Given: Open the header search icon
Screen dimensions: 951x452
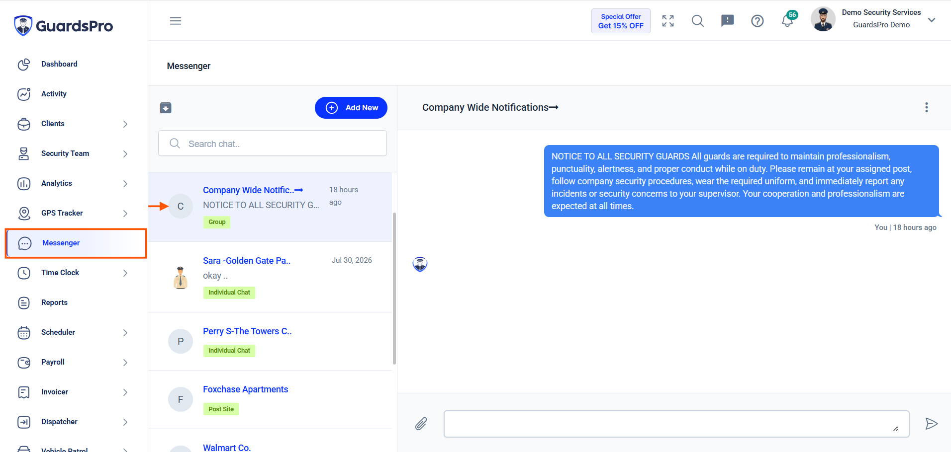Looking at the screenshot, I should (698, 21).
